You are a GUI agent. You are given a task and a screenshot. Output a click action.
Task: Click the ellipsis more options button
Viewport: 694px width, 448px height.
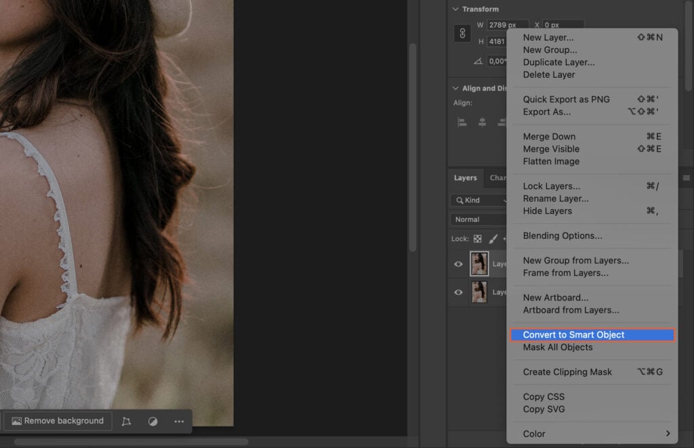pos(179,420)
